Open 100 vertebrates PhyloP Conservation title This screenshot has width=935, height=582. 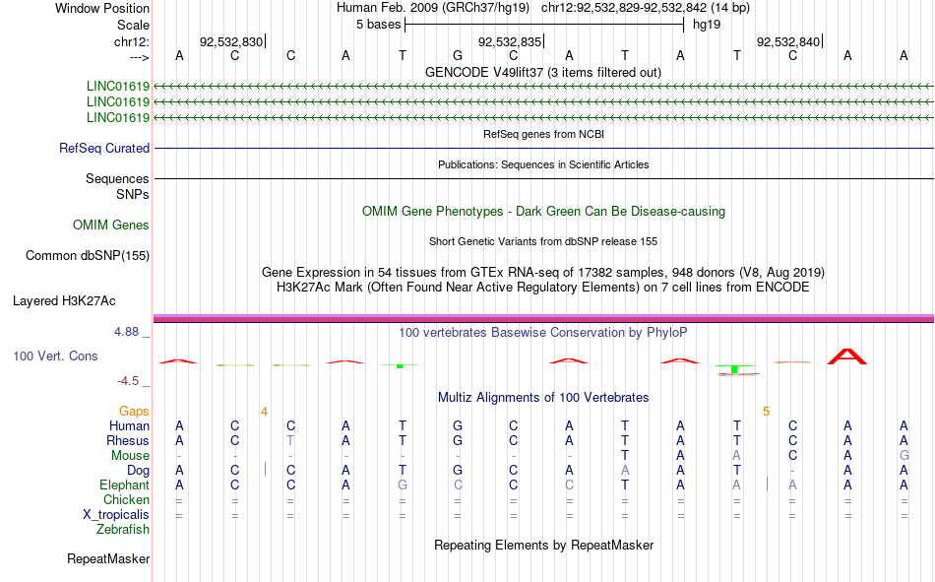point(543,333)
